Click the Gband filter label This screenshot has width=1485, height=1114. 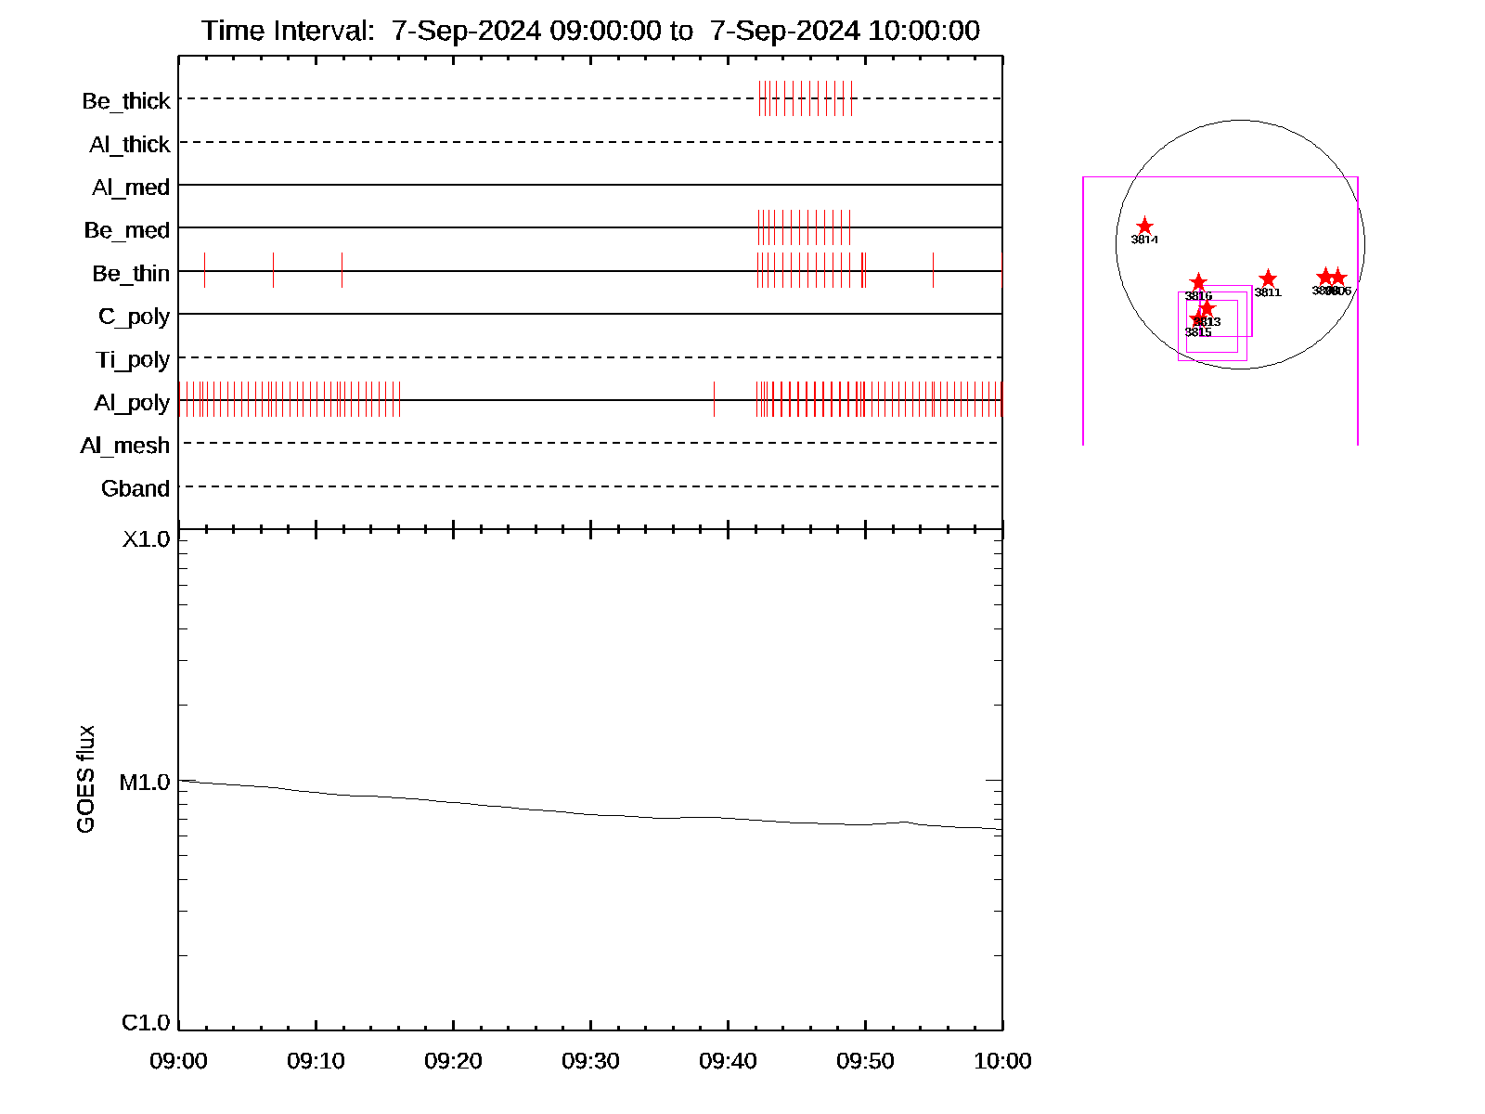(136, 488)
